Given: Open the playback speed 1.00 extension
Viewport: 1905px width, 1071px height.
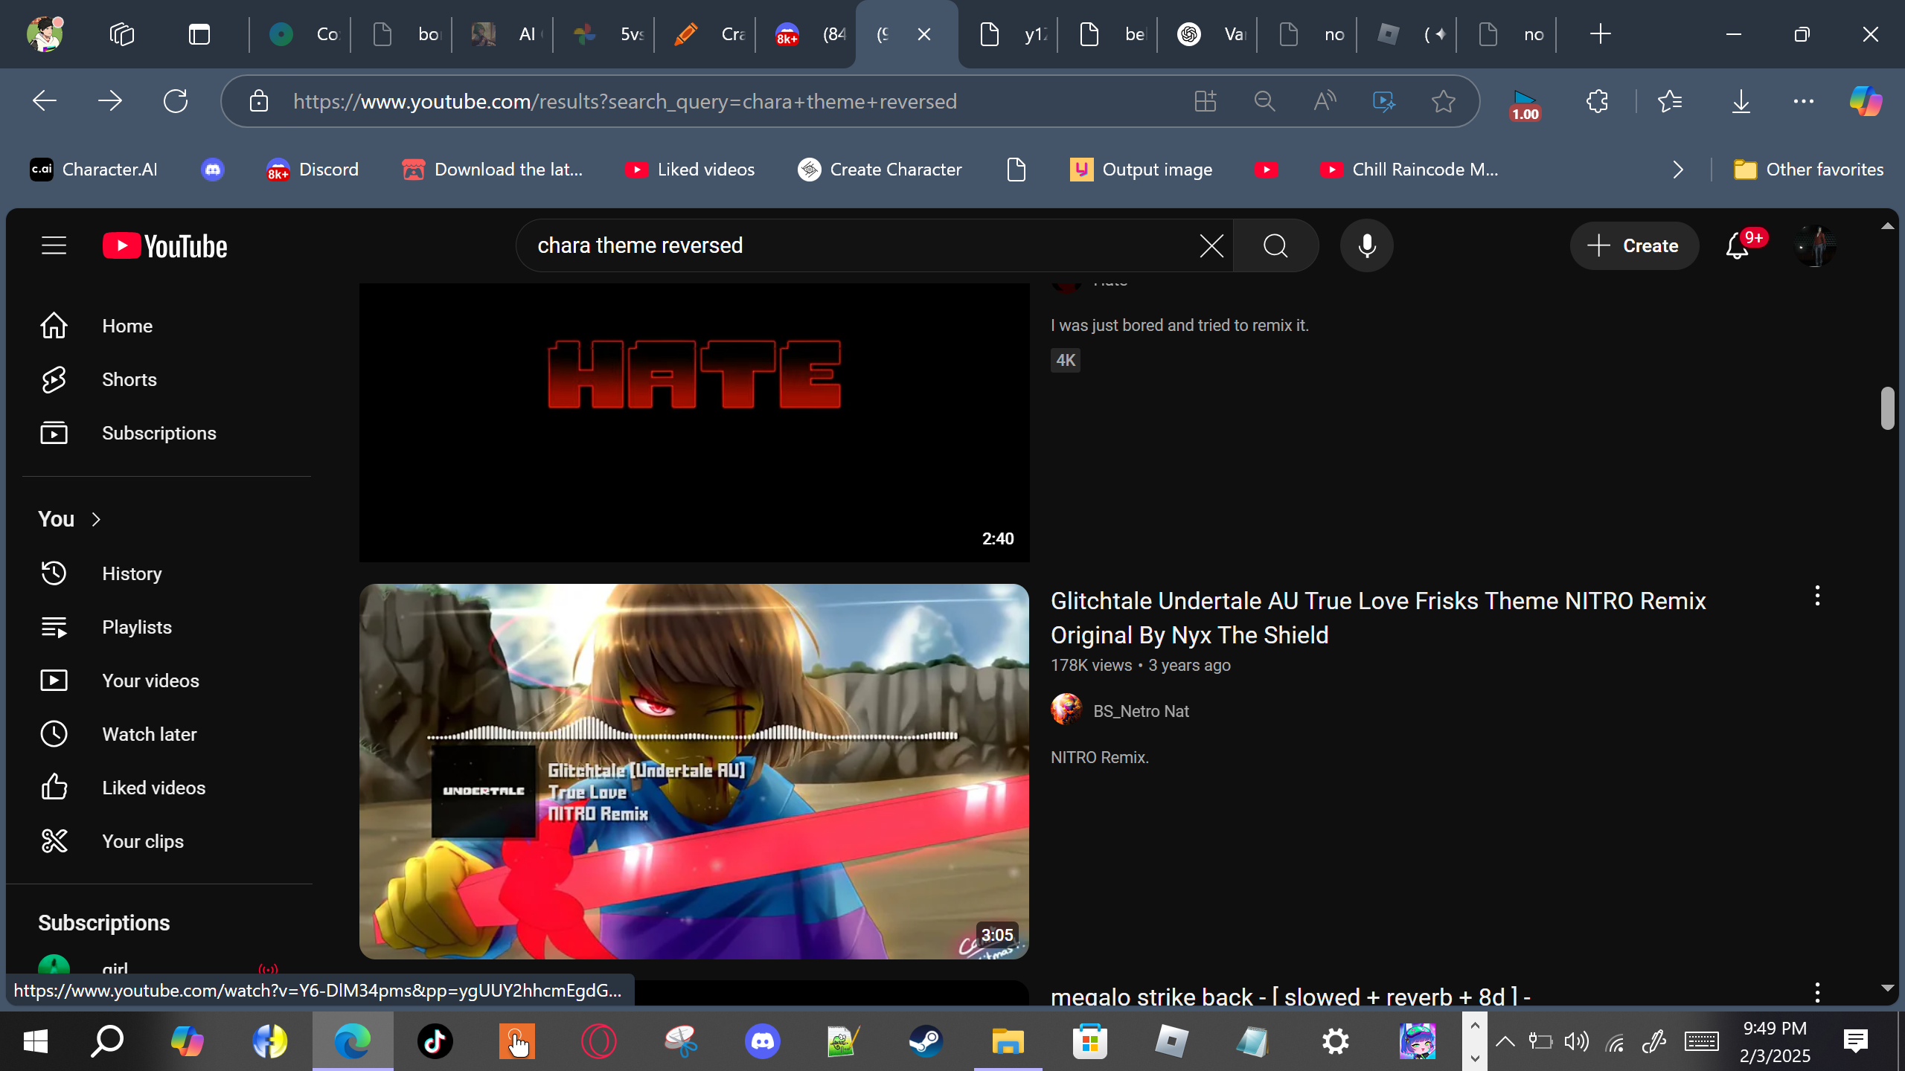Looking at the screenshot, I should pyautogui.click(x=1525, y=104).
